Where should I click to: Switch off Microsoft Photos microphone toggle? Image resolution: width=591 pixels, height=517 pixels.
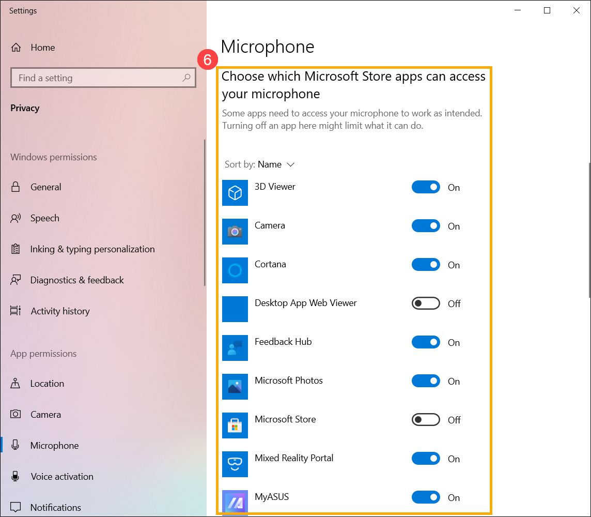(426, 381)
